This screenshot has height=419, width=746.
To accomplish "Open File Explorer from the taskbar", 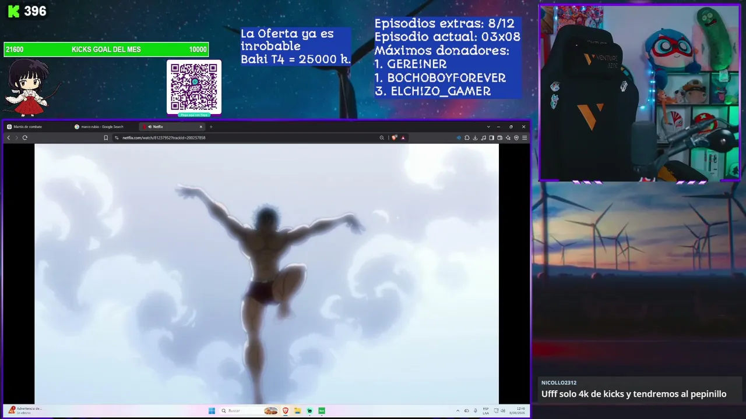I will click(x=297, y=411).
